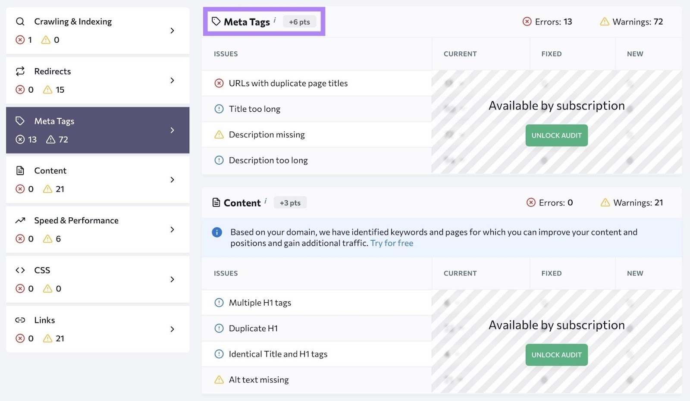This screenshot has height=401, width=690.
Task: Follow the Try for free link
Action: click(x=392, y=243)
